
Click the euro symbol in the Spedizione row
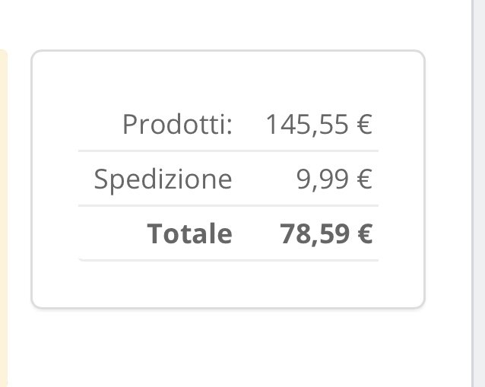tap(364, 179)
